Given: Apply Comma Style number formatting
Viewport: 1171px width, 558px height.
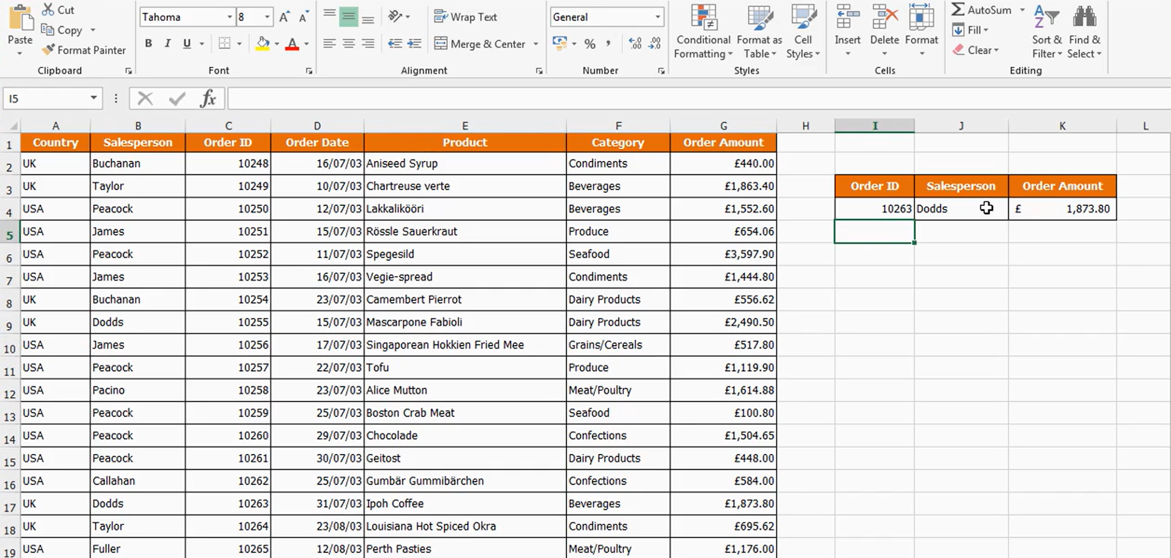Looking at the screenshot, I should [x=608, y=44].
